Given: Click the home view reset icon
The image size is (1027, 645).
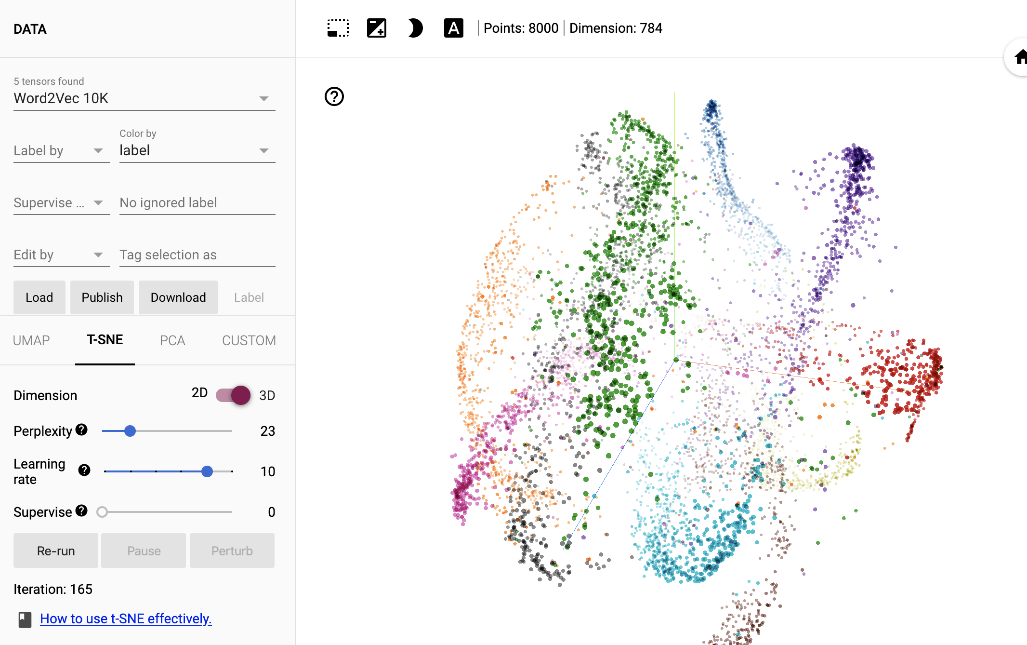Looking at the screenshot, I should point(1021,56).
